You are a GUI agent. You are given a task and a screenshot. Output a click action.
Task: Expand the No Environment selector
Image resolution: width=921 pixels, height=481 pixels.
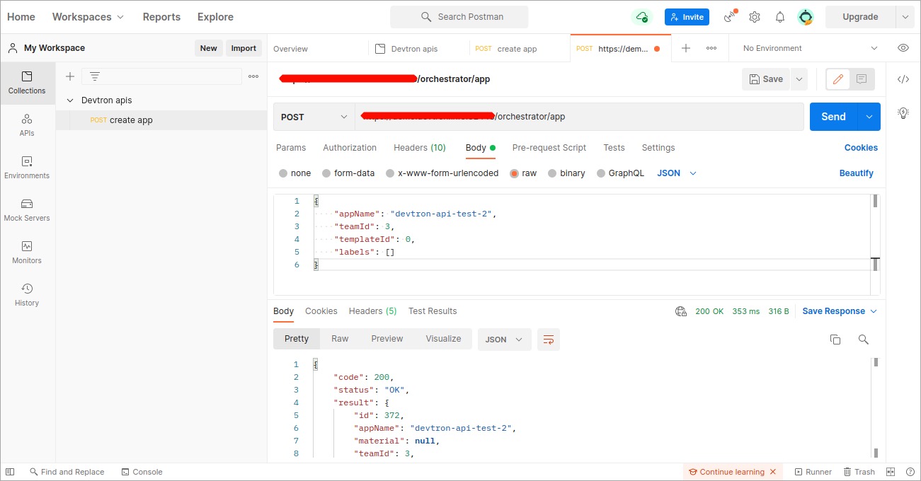click(808, 48)
